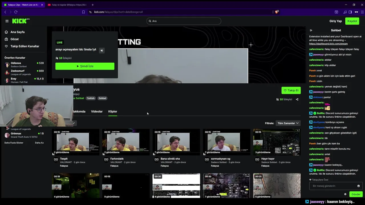Open the Kick hamburger menu
365x205 pixels.
coord(7,21)
